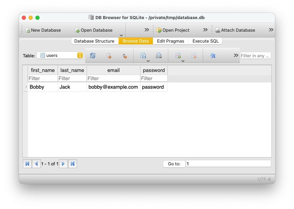Jump to the last record

pyautogui.click(x=72, y=164)
